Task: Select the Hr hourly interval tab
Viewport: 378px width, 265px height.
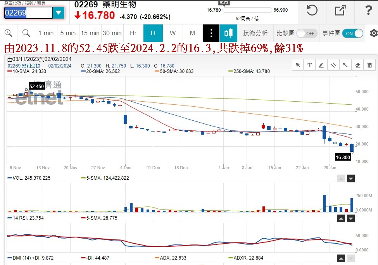Action: pos(133,33)
